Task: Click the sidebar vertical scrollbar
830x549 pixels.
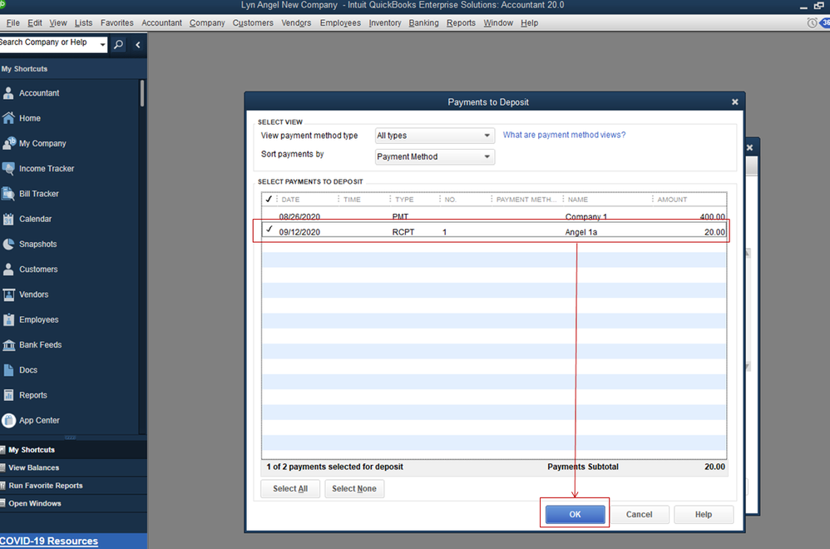Action: tap(142, 94)
